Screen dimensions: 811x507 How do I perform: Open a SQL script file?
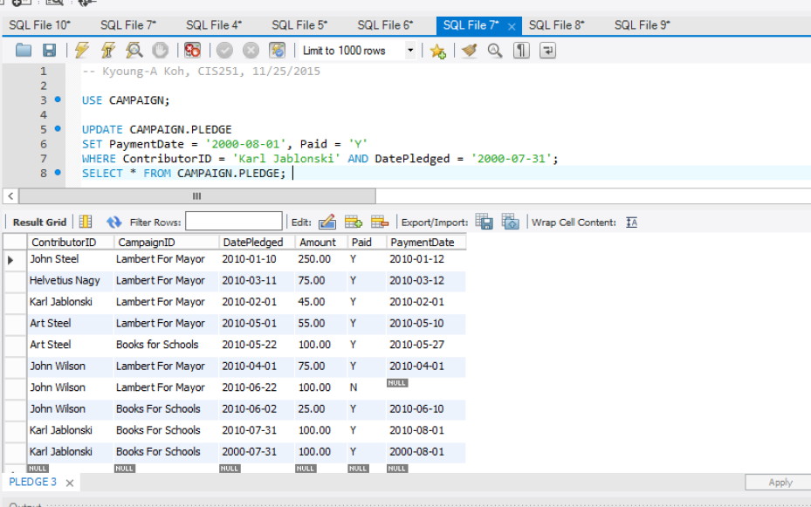tap(24, 51)
